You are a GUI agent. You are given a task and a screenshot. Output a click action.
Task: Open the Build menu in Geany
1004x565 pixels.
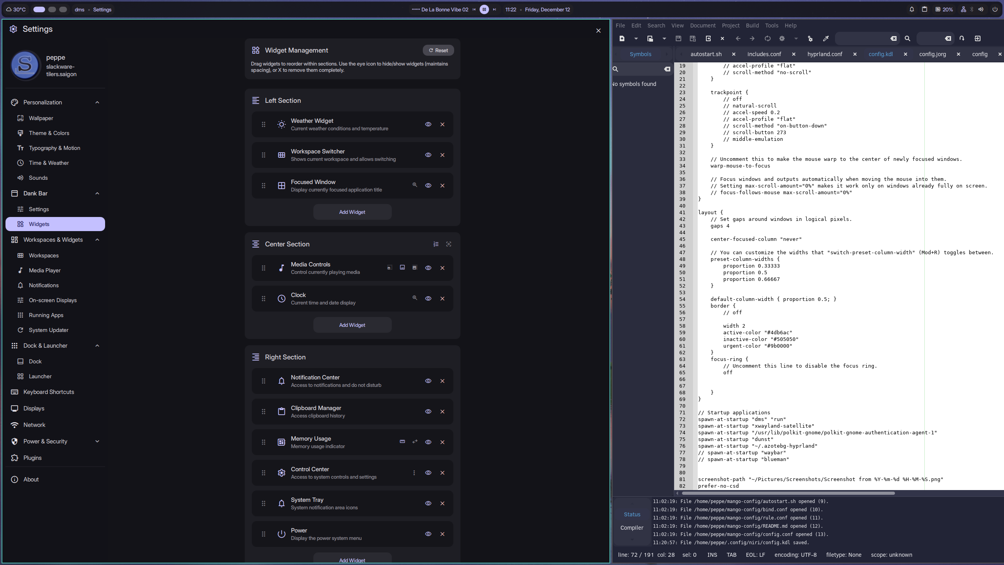coord(752,26)
